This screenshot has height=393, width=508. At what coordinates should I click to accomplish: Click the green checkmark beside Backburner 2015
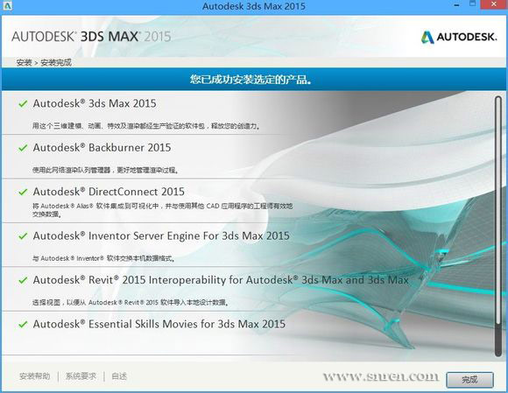point(23,148)
